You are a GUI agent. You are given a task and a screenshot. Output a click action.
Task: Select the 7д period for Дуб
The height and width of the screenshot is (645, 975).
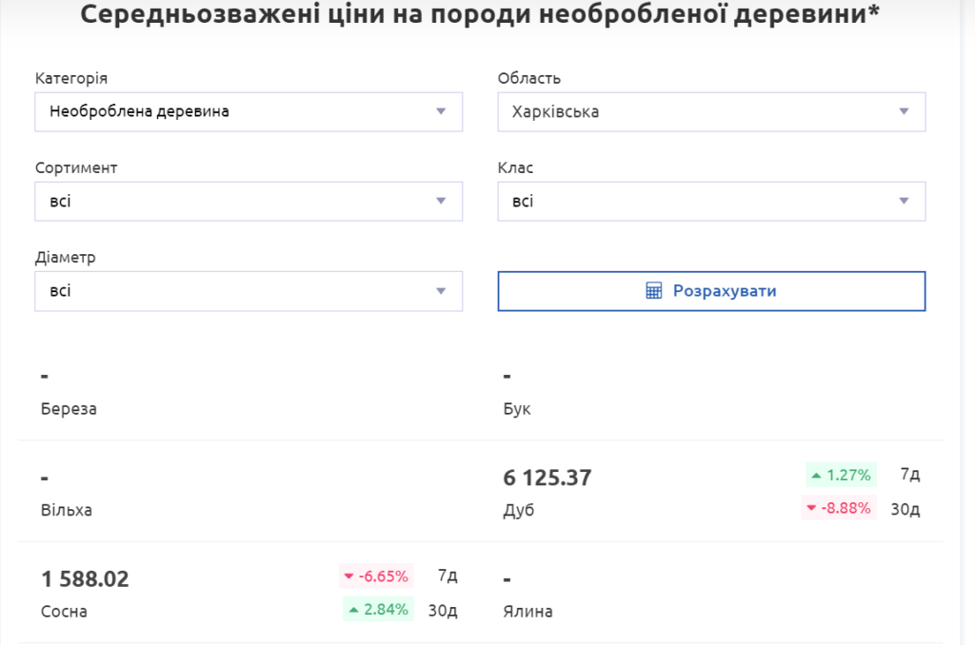click(x=910, y=474)
